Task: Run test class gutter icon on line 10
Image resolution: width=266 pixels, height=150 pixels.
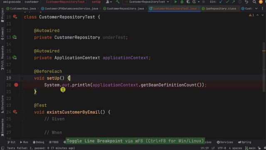Action: pos(15,17)
